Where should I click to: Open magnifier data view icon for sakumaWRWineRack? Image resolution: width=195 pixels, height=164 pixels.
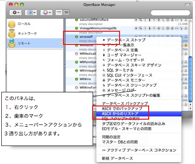(x=141, y=20)
